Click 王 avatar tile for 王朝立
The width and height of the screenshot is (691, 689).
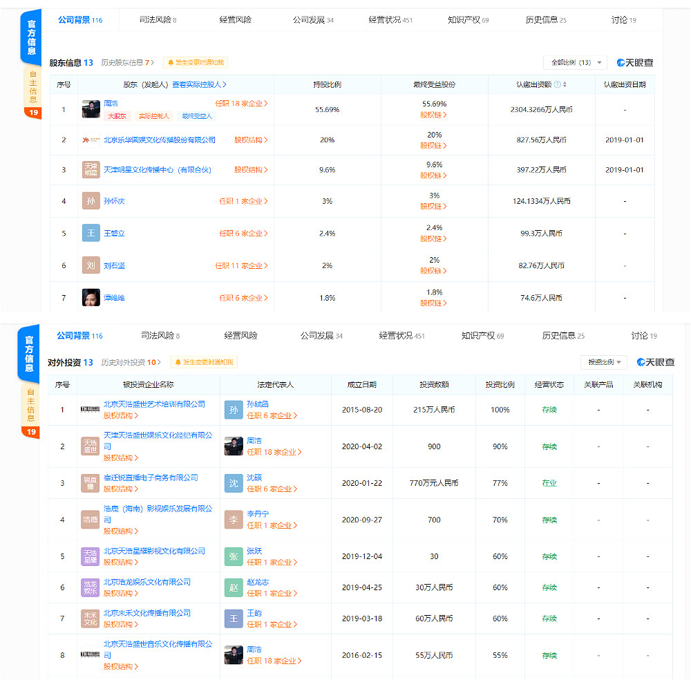click(x=91, y=233)
